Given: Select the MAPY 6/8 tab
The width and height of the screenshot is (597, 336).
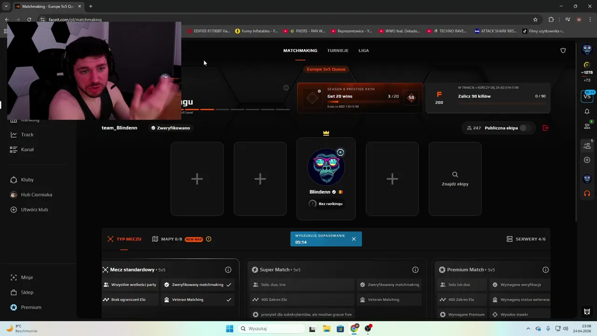Looking at the screenshot, I should point(167,239).
